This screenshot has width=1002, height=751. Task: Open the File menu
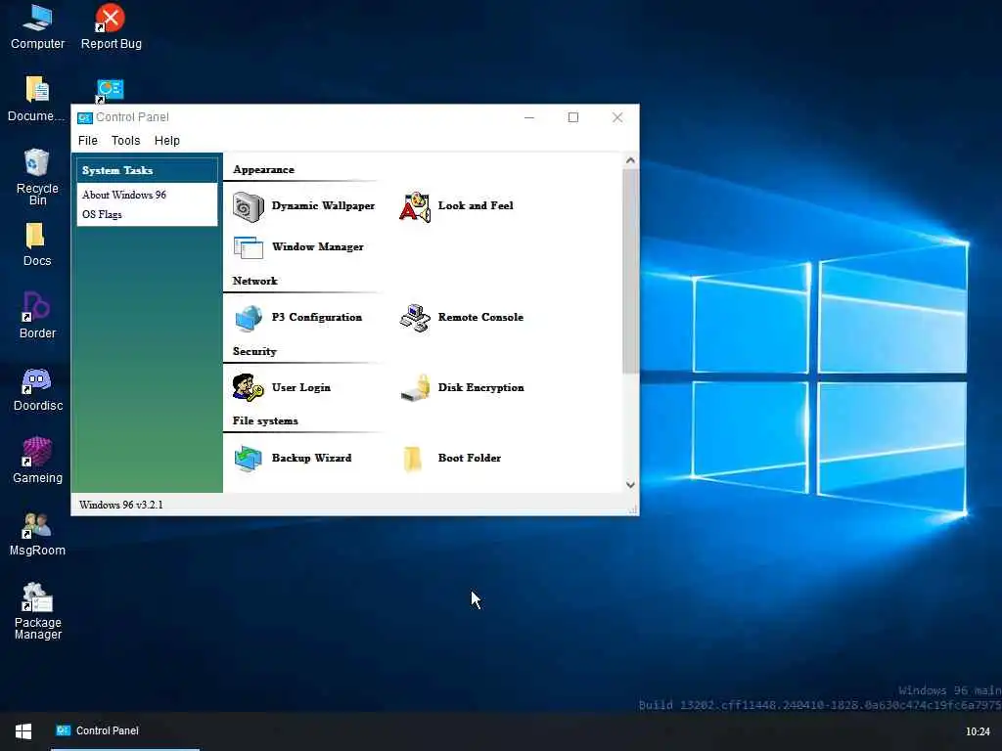[x=87, y=141]
